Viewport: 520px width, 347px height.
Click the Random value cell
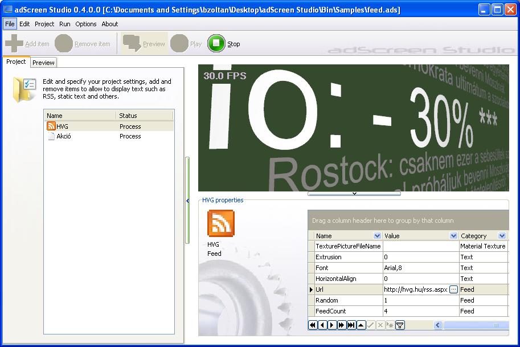(x=420, y=300)
